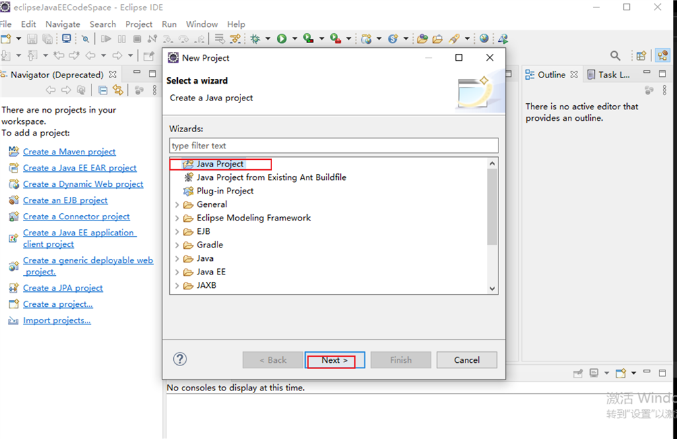
Task: Click the Step Into toolbar icon
Action: (168, 39)
